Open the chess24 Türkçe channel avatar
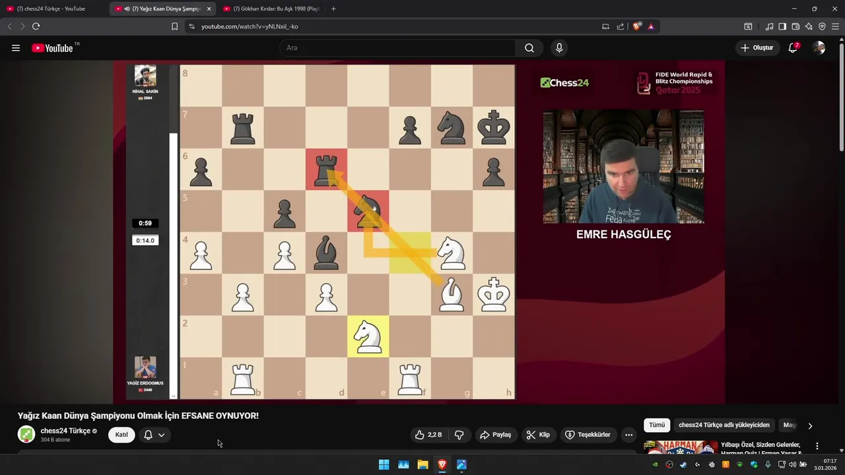Viewport: 845px width, 475px height. (x=26, y=435)
